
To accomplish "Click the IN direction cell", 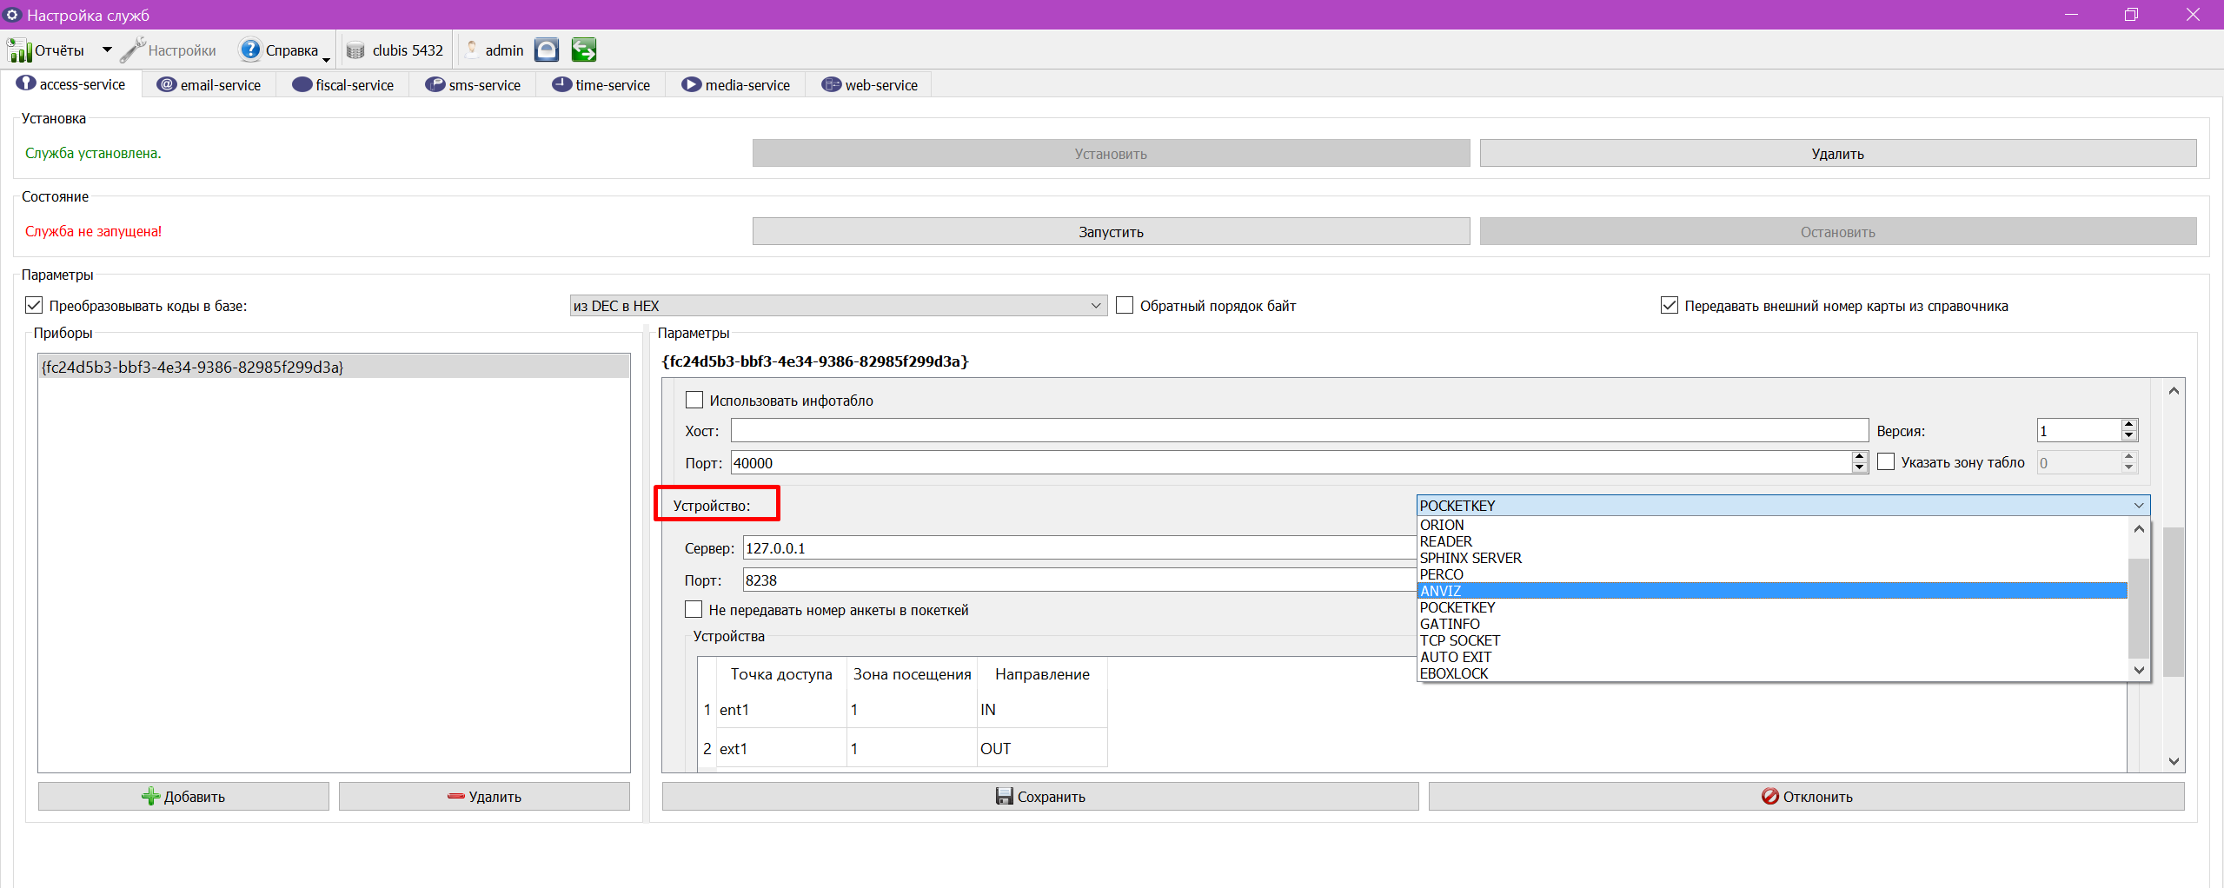I will point(1042,710).
